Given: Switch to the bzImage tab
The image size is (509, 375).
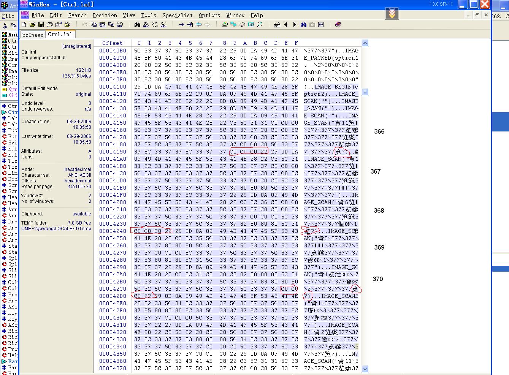Looking at the screenshot, I should tap(33, 35).
